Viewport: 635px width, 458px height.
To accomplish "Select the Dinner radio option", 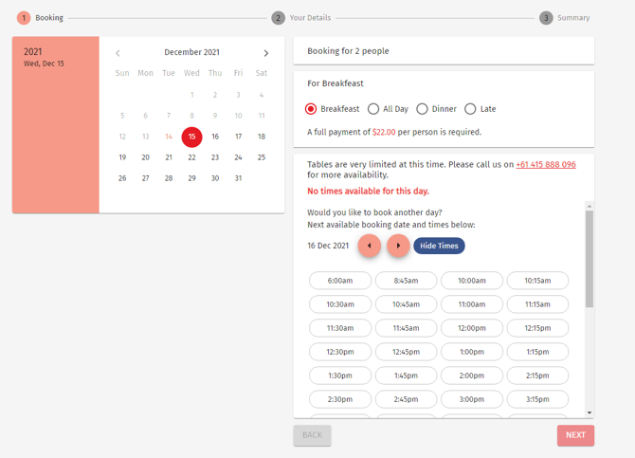I will [x=422, y=109].
